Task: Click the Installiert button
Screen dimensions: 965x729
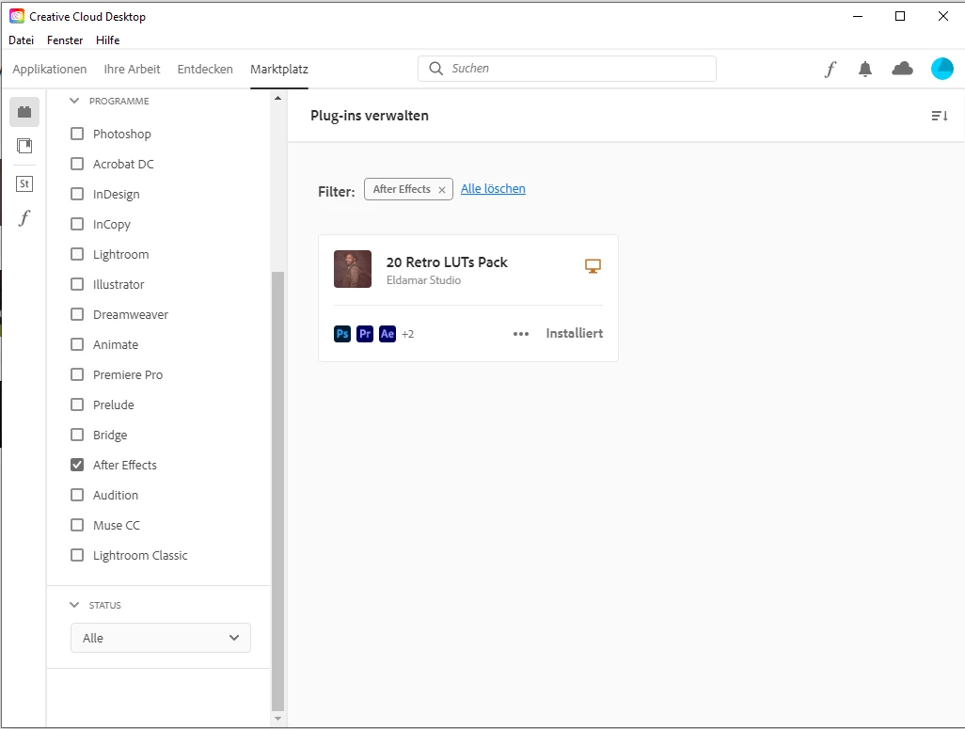Action: (x=574, y=333)
